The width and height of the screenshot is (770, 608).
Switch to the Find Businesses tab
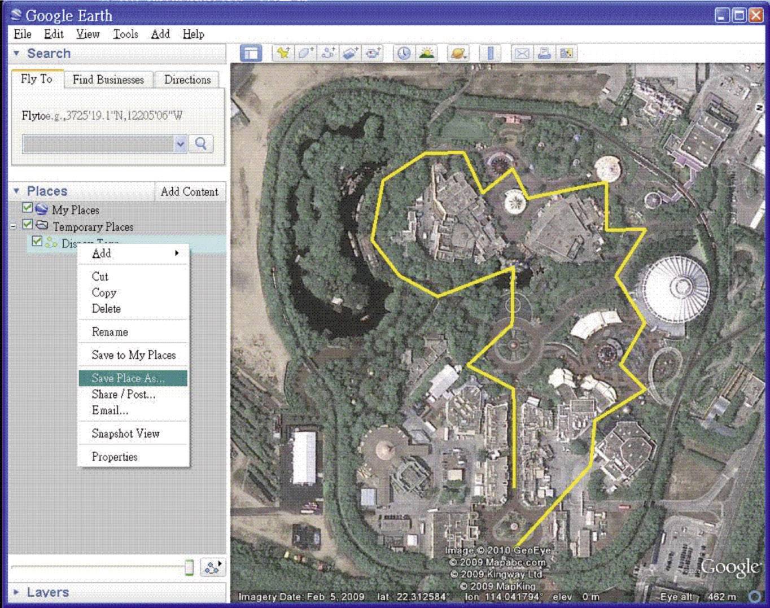[108, 80]
